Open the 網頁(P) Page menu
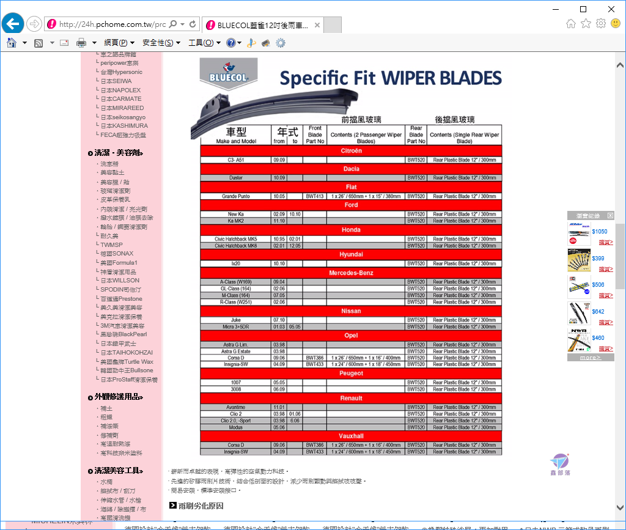Image resolution: width=626 pixels, height=530 pixels. click(x=119, y=43)
